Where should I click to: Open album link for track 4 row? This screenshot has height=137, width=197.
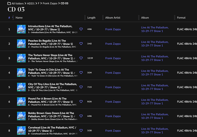click(x=155, y=72)
